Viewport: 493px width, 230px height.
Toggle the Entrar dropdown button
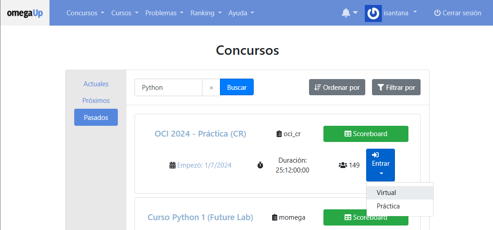point(381,165)
